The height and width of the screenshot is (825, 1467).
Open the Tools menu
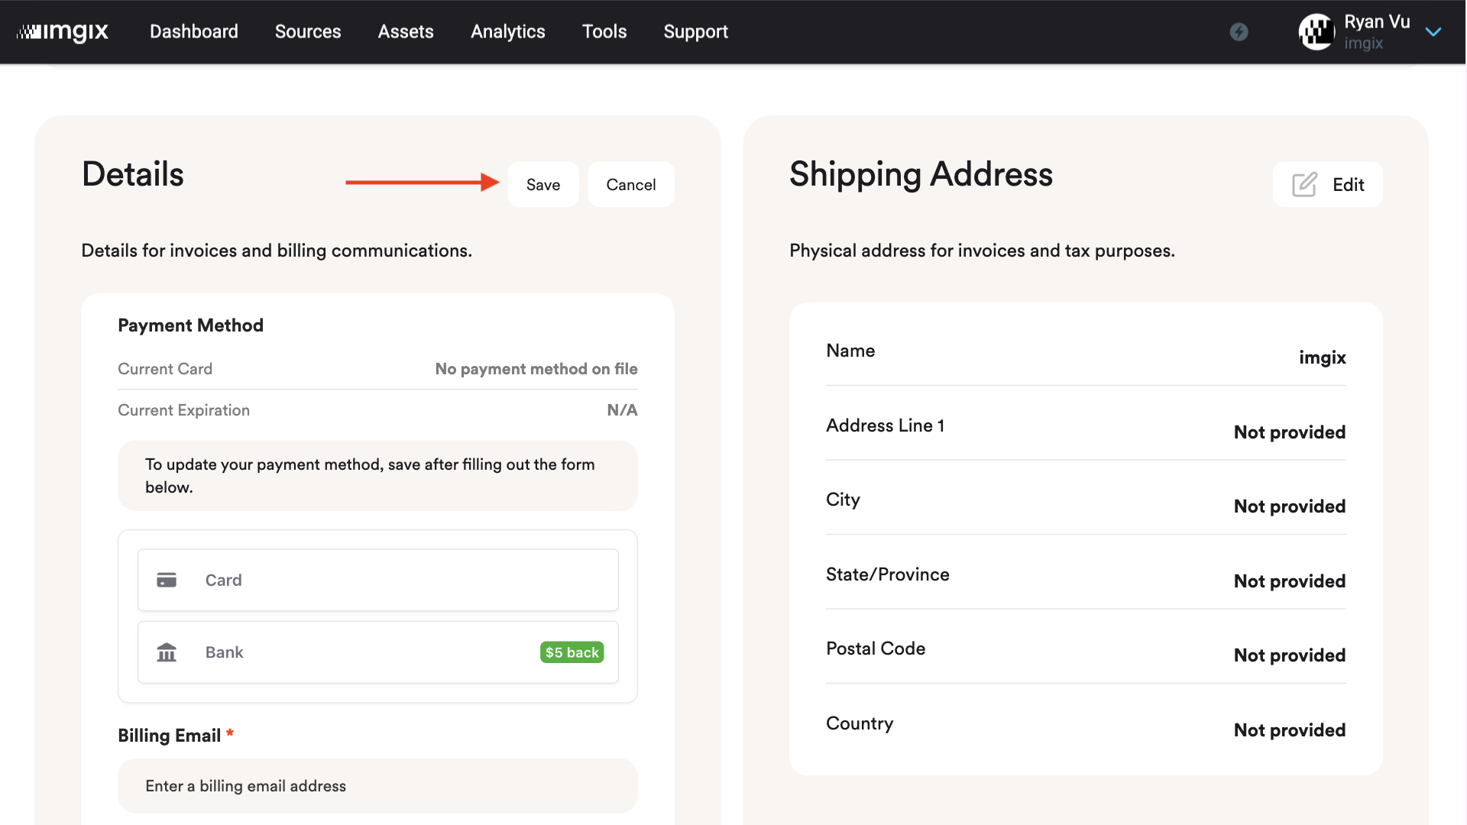[604, 31]
